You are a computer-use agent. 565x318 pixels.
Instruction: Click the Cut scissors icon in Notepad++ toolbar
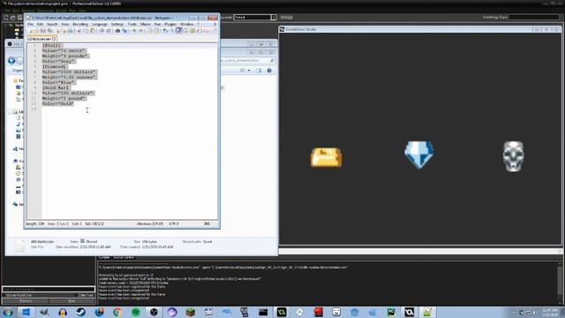click(79, 31)
